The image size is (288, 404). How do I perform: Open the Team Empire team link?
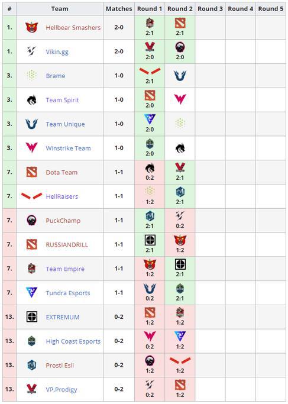65,269
